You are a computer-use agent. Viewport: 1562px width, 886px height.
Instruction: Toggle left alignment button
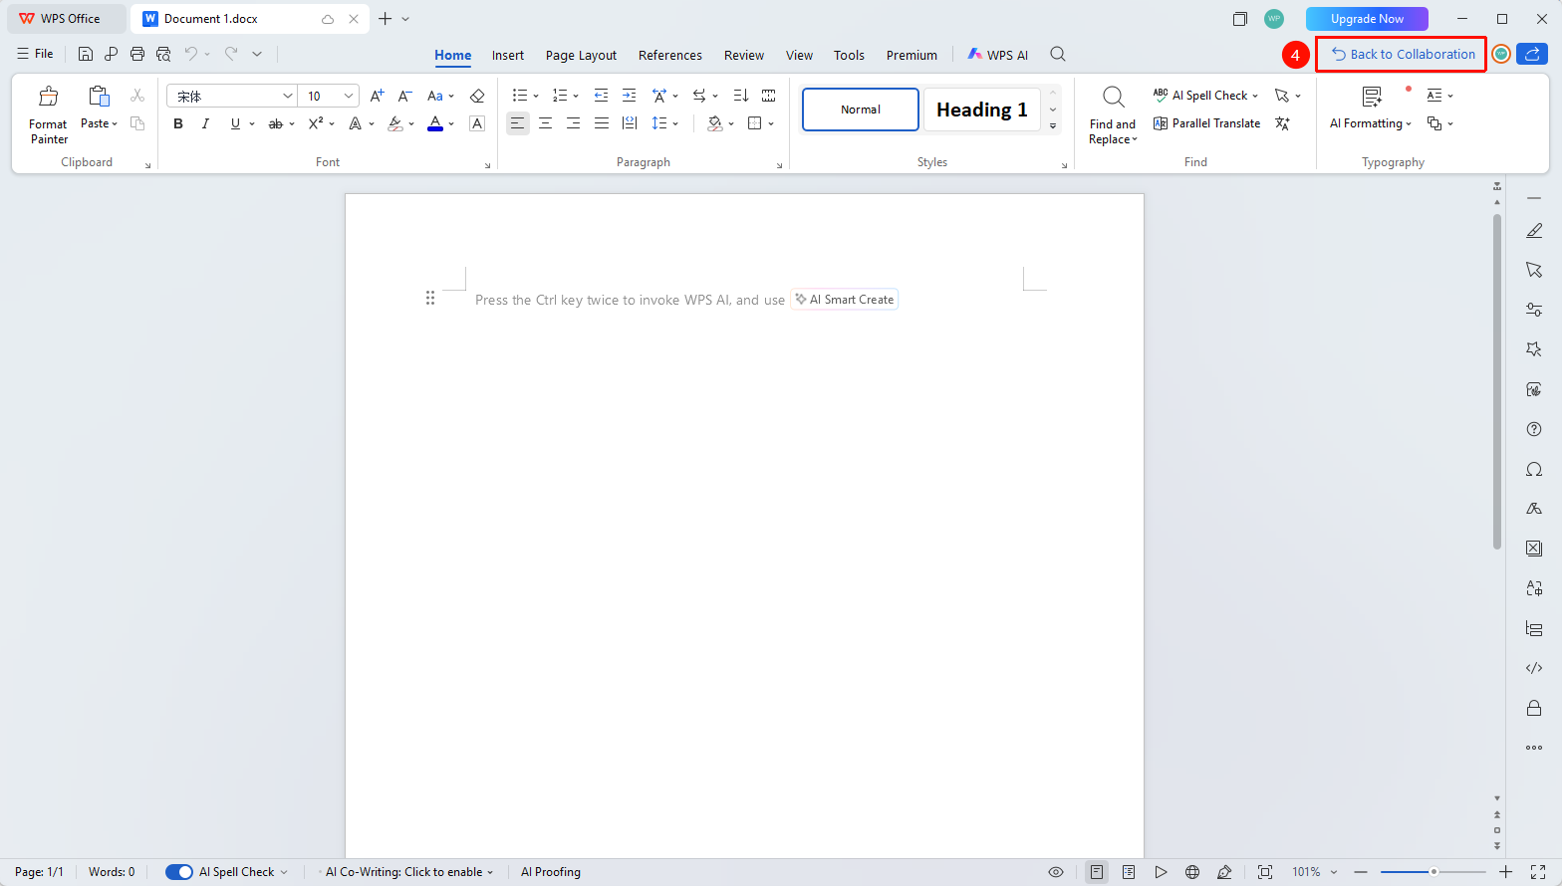coord(517,123)
